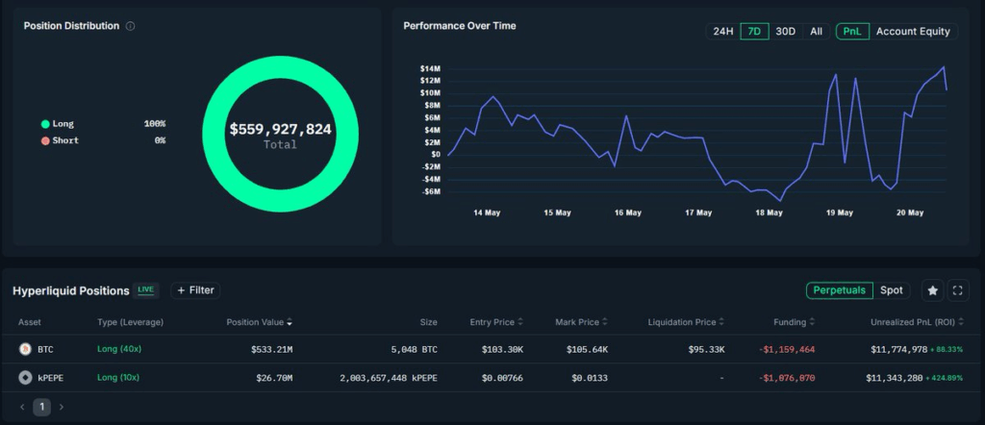Screen dimensions: 985x425
Task: Switch chart to PnL view
Action: click(852, 32)
